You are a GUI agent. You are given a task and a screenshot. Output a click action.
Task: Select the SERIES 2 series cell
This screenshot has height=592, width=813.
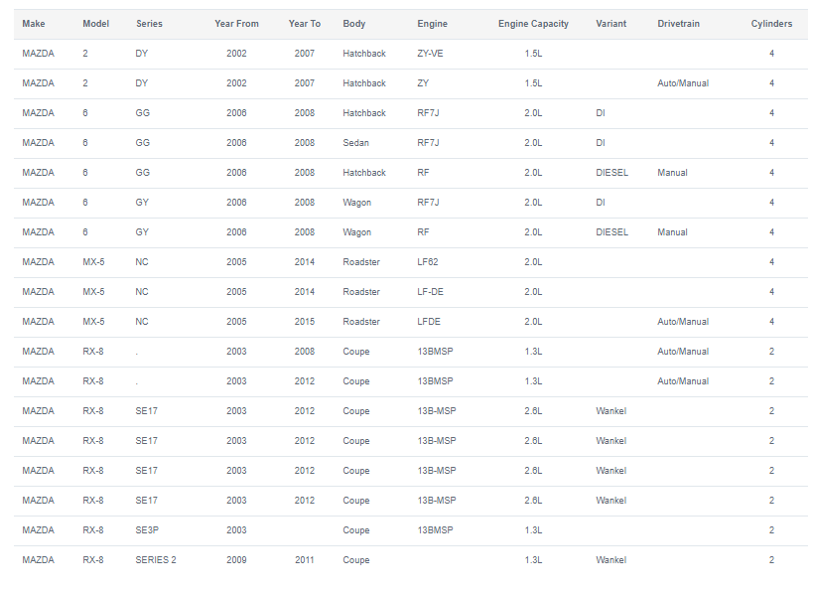point(156,560)
